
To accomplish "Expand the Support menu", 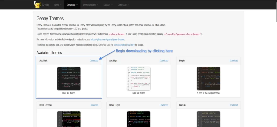I will (108, 5).
